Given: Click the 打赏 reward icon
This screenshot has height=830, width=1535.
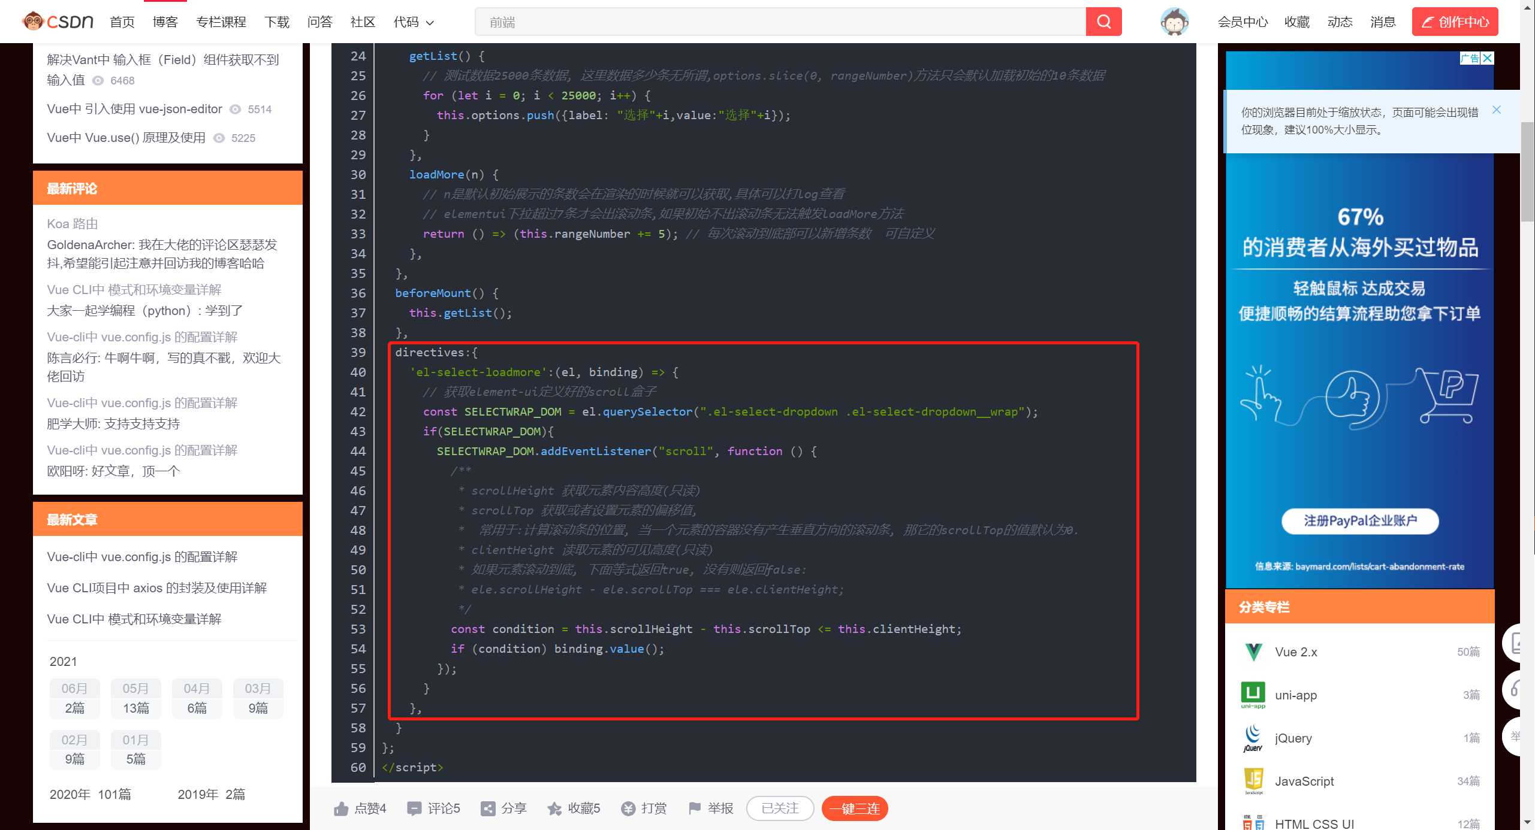Looking at the screenshot, I should 628,808.
